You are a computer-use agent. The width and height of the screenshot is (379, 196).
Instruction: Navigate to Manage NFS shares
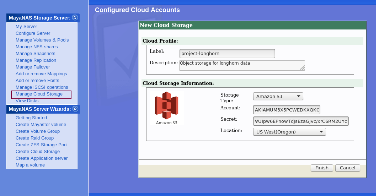[x=37, y=47]
